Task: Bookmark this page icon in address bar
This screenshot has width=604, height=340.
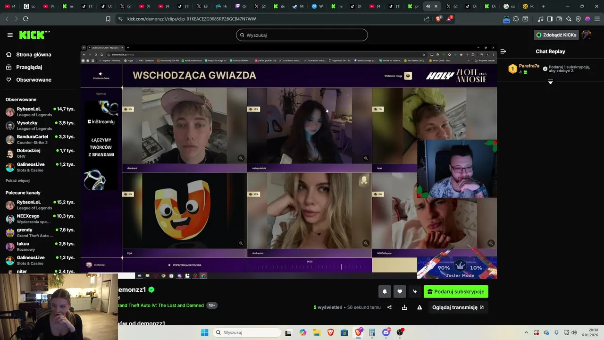Action: pos(108,19)
